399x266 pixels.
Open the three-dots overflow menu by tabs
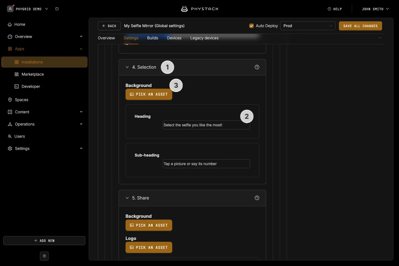pyautogui.click(x=380, y=38)
